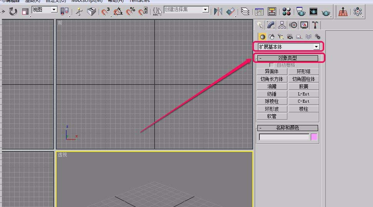373x207 pixels.
Task: Toggle the 3D Snaps magnet icon
Action: [105, 11]
